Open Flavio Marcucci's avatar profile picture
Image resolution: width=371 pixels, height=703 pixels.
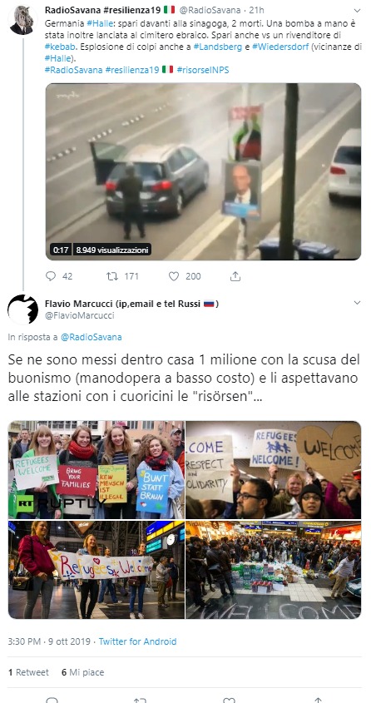[x=22, y=309]
